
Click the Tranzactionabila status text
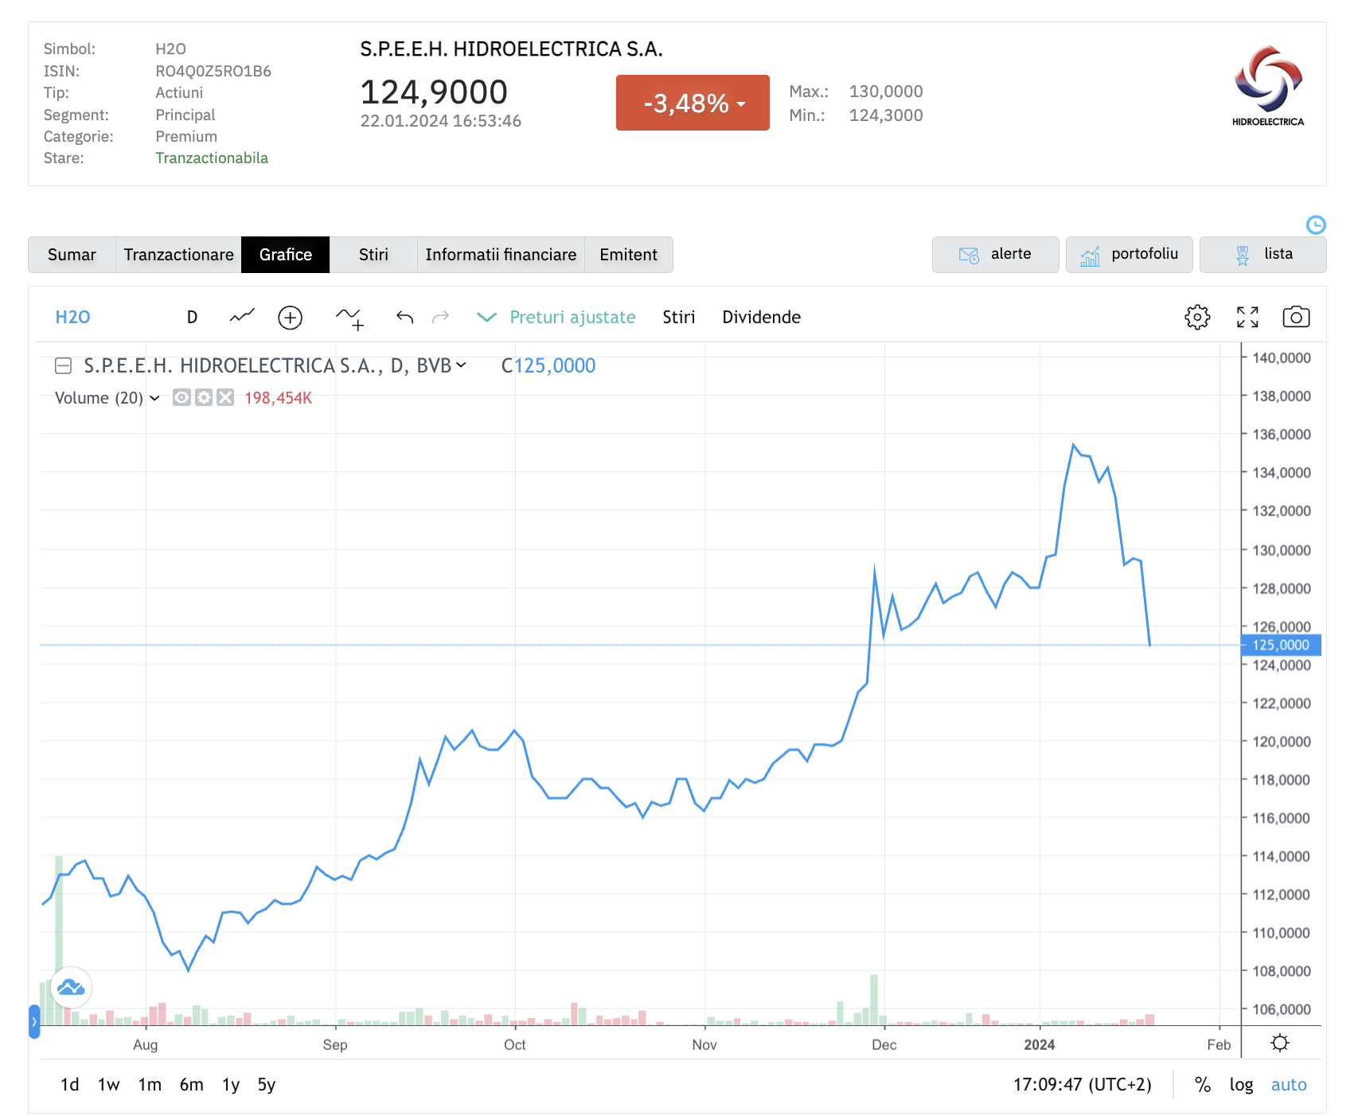[x=212, y=158]
